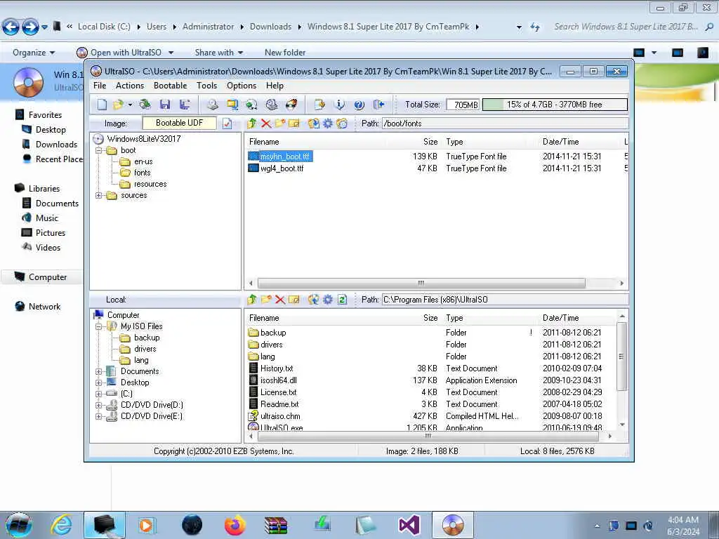Select isoshl64.dll in the Local file list

tap(278, 380)
